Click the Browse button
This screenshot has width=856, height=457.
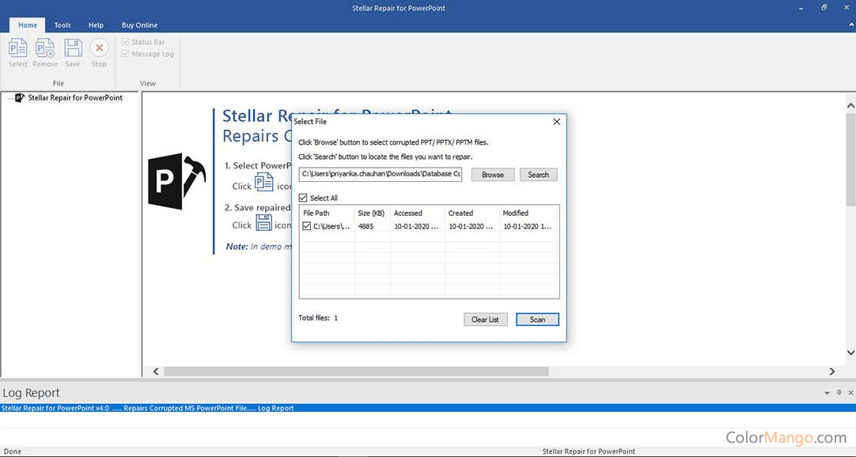tap(493, 175)
